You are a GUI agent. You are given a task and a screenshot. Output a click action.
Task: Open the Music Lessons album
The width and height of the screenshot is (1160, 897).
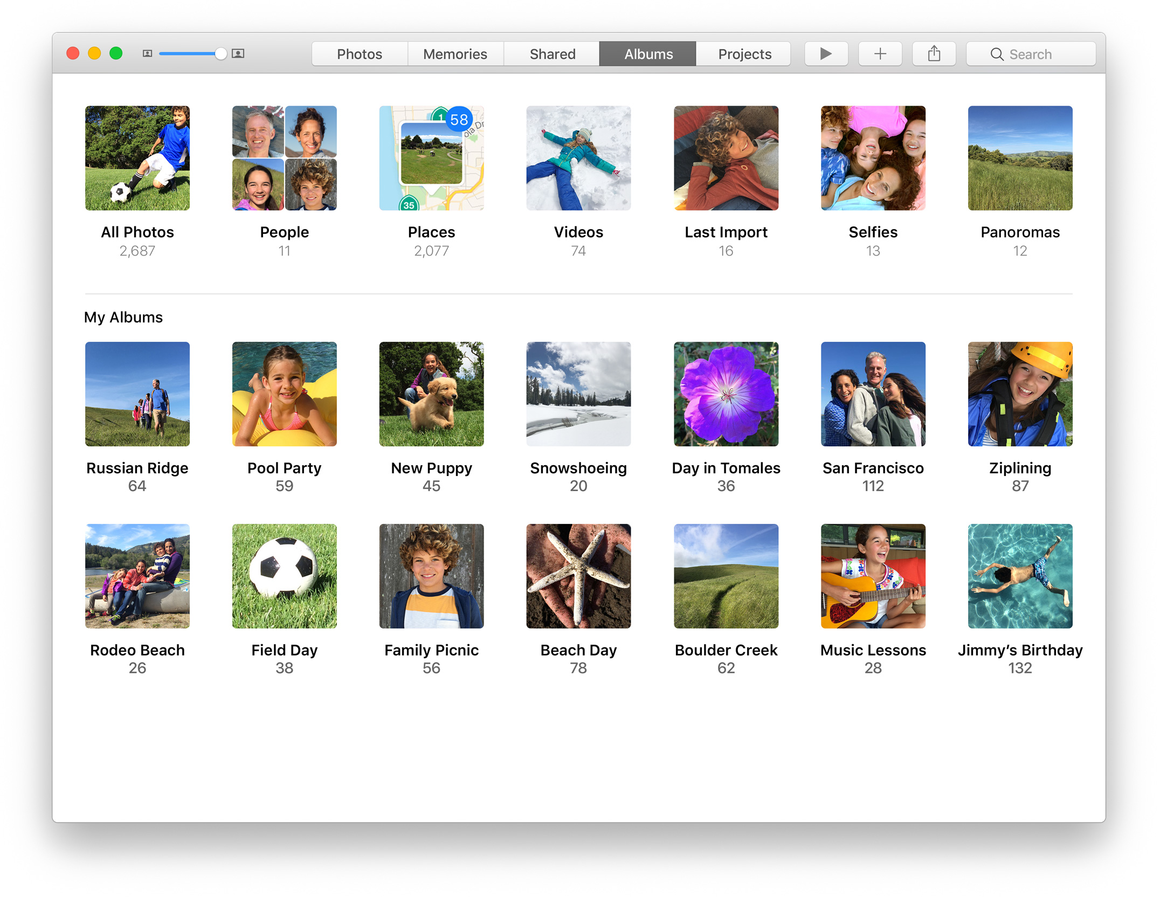click(x=873, y=576)
